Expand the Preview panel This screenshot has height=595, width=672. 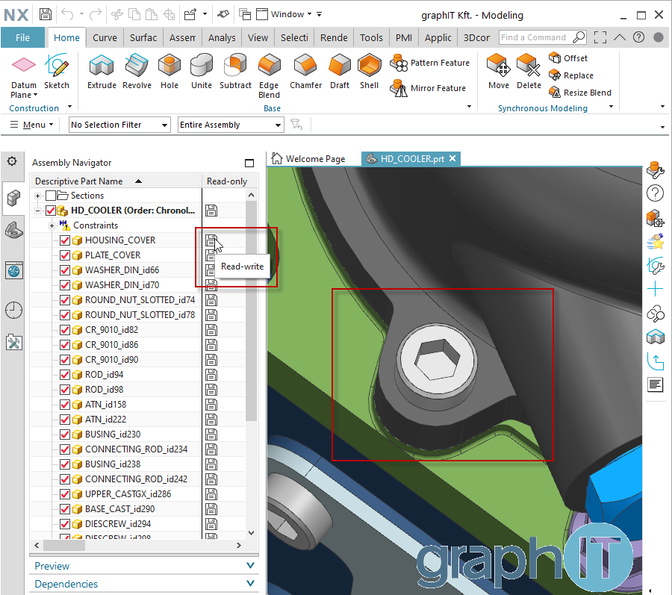coord(143,566)
